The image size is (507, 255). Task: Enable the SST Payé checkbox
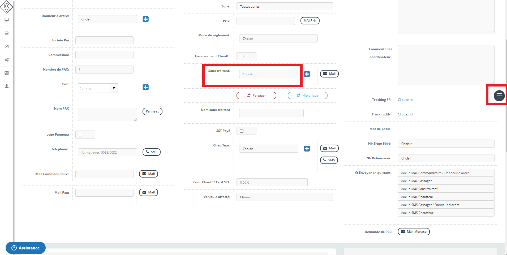pyautogui.click(x=242, y=131)
